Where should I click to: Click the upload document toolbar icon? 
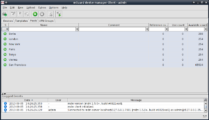(x=20, y=14)
